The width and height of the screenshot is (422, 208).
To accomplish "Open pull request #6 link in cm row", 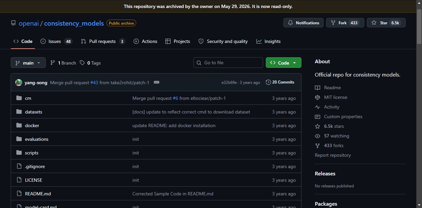I will 175,98.
